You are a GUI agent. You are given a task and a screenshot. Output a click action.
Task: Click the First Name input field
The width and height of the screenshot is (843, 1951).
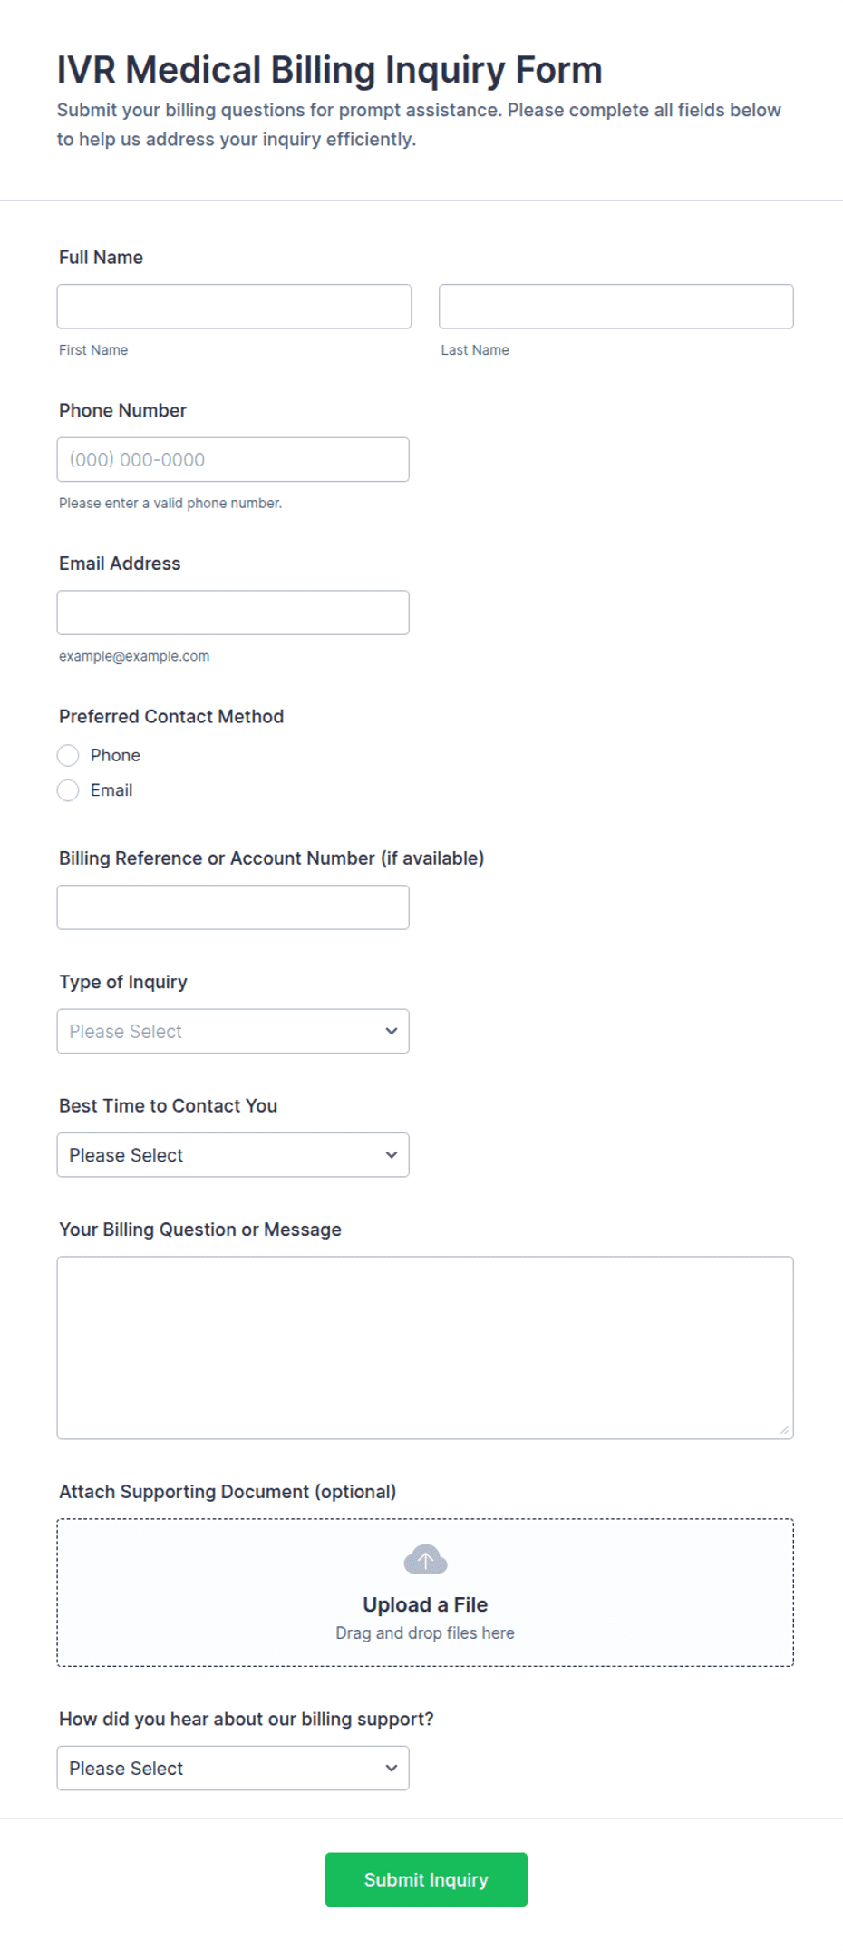[x=234, y=307]
